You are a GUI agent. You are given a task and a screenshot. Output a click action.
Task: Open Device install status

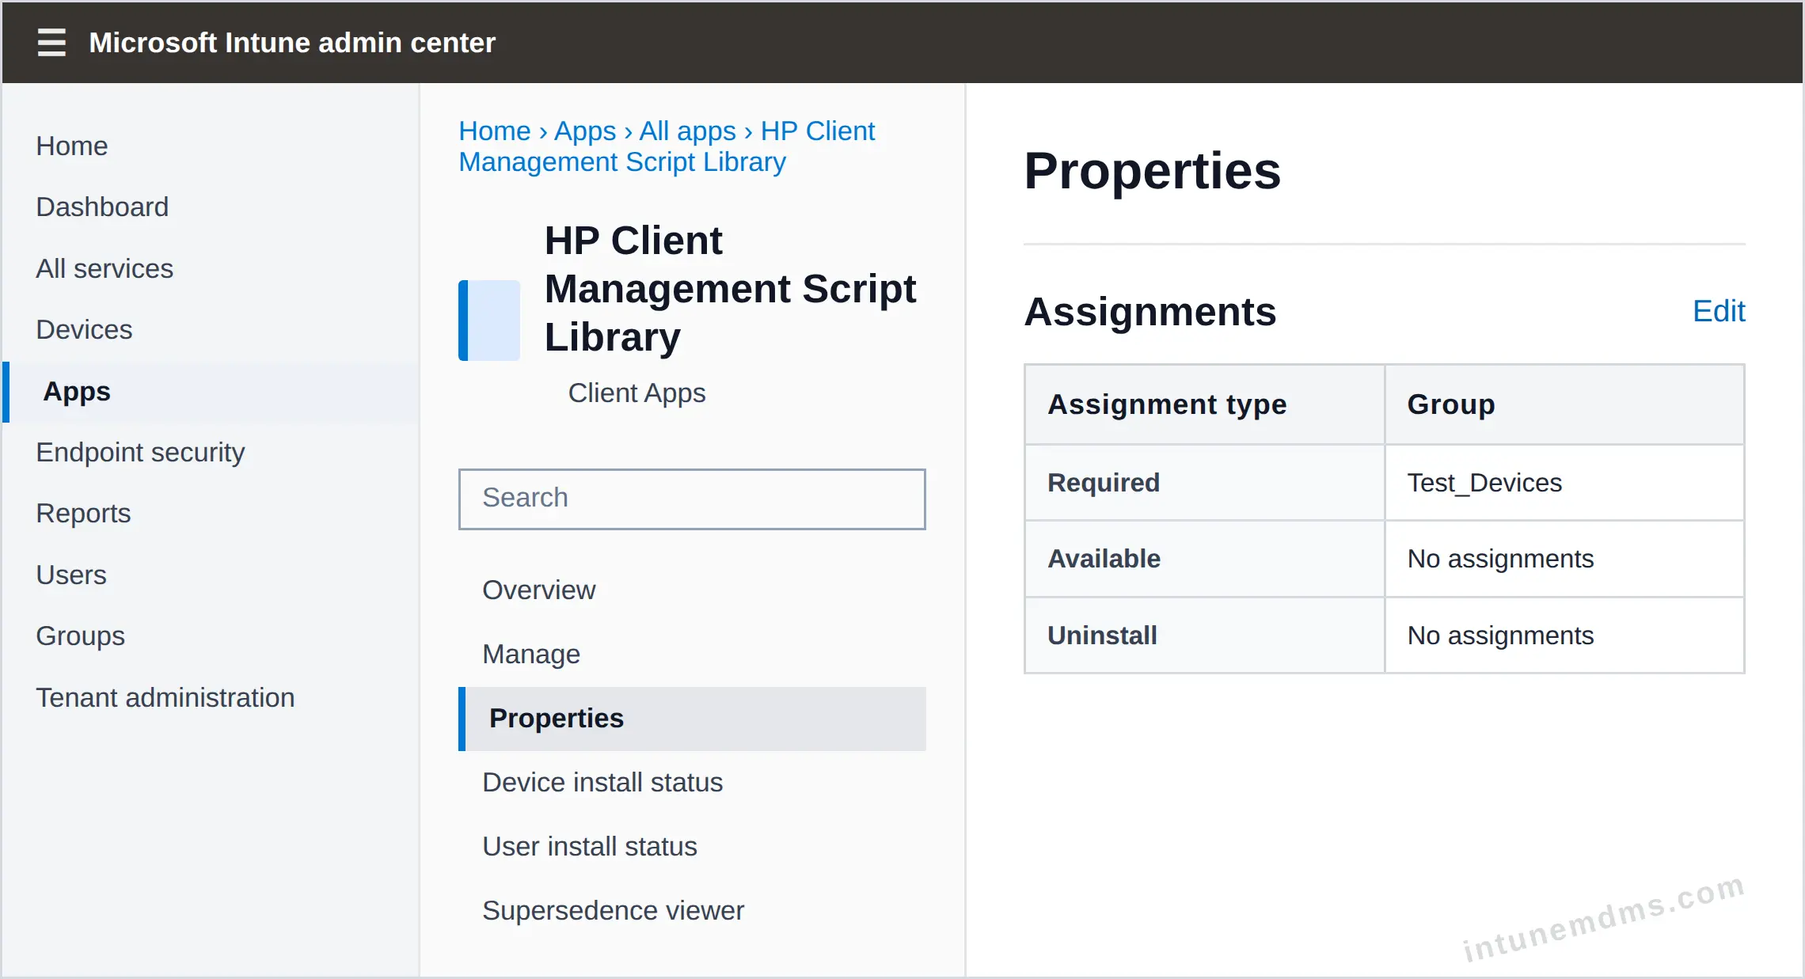point(602,782)
